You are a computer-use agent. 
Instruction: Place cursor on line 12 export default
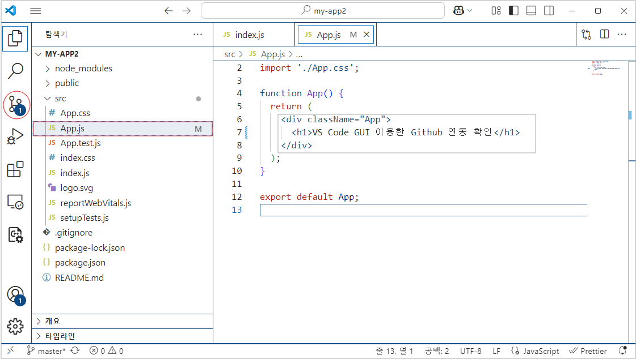tap(309, 197)
